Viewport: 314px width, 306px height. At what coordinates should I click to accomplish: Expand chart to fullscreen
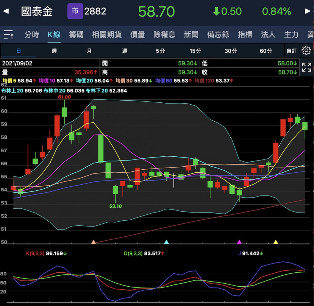pyautogui.click(x=307, y=67)
